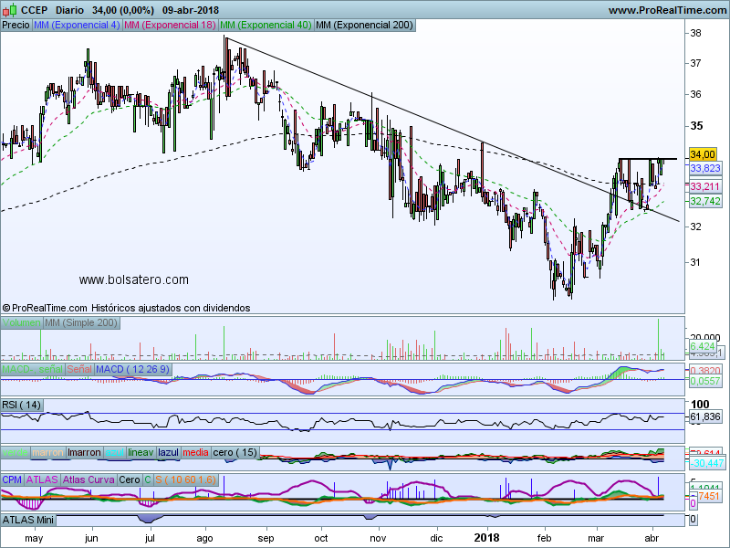The width and height of the screenshot is (730, 548).
Task: Click the MM (Exponencial 200) label
Action: [x=363, y=25]
